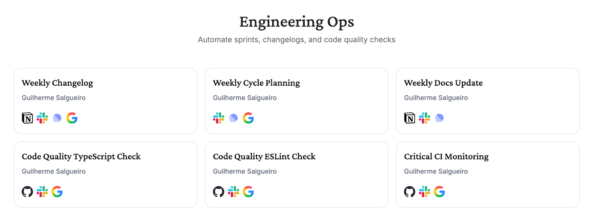Click the GitHub icon on Code Quality TypeScript Check
The image size is (591, 218).
click(27, 192)
